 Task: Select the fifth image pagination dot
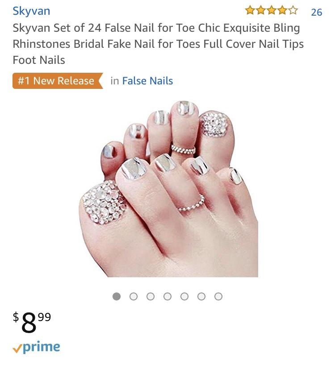(184, 296)
